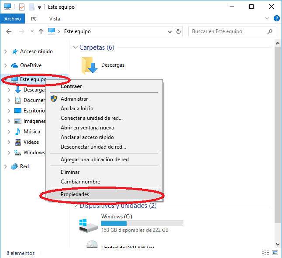Click the Up one level arrow
Viewport: 282px width, 258px height.
pos(41,31)
